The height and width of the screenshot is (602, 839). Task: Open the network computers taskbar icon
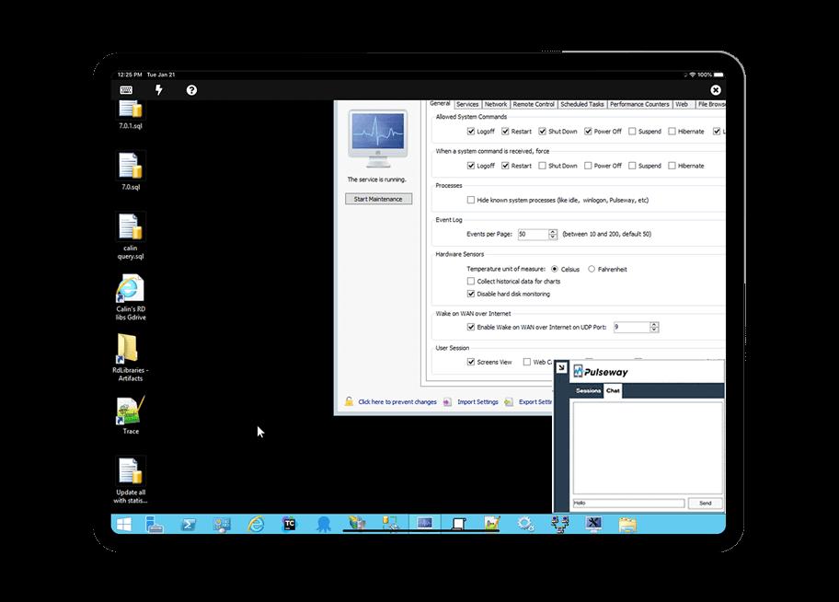coord(559,525)
